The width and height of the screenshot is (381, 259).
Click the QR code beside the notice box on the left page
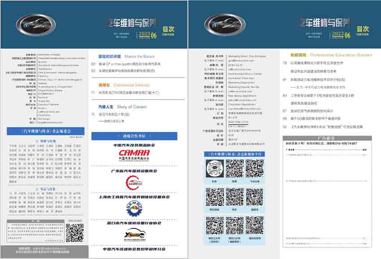(75, 233)
